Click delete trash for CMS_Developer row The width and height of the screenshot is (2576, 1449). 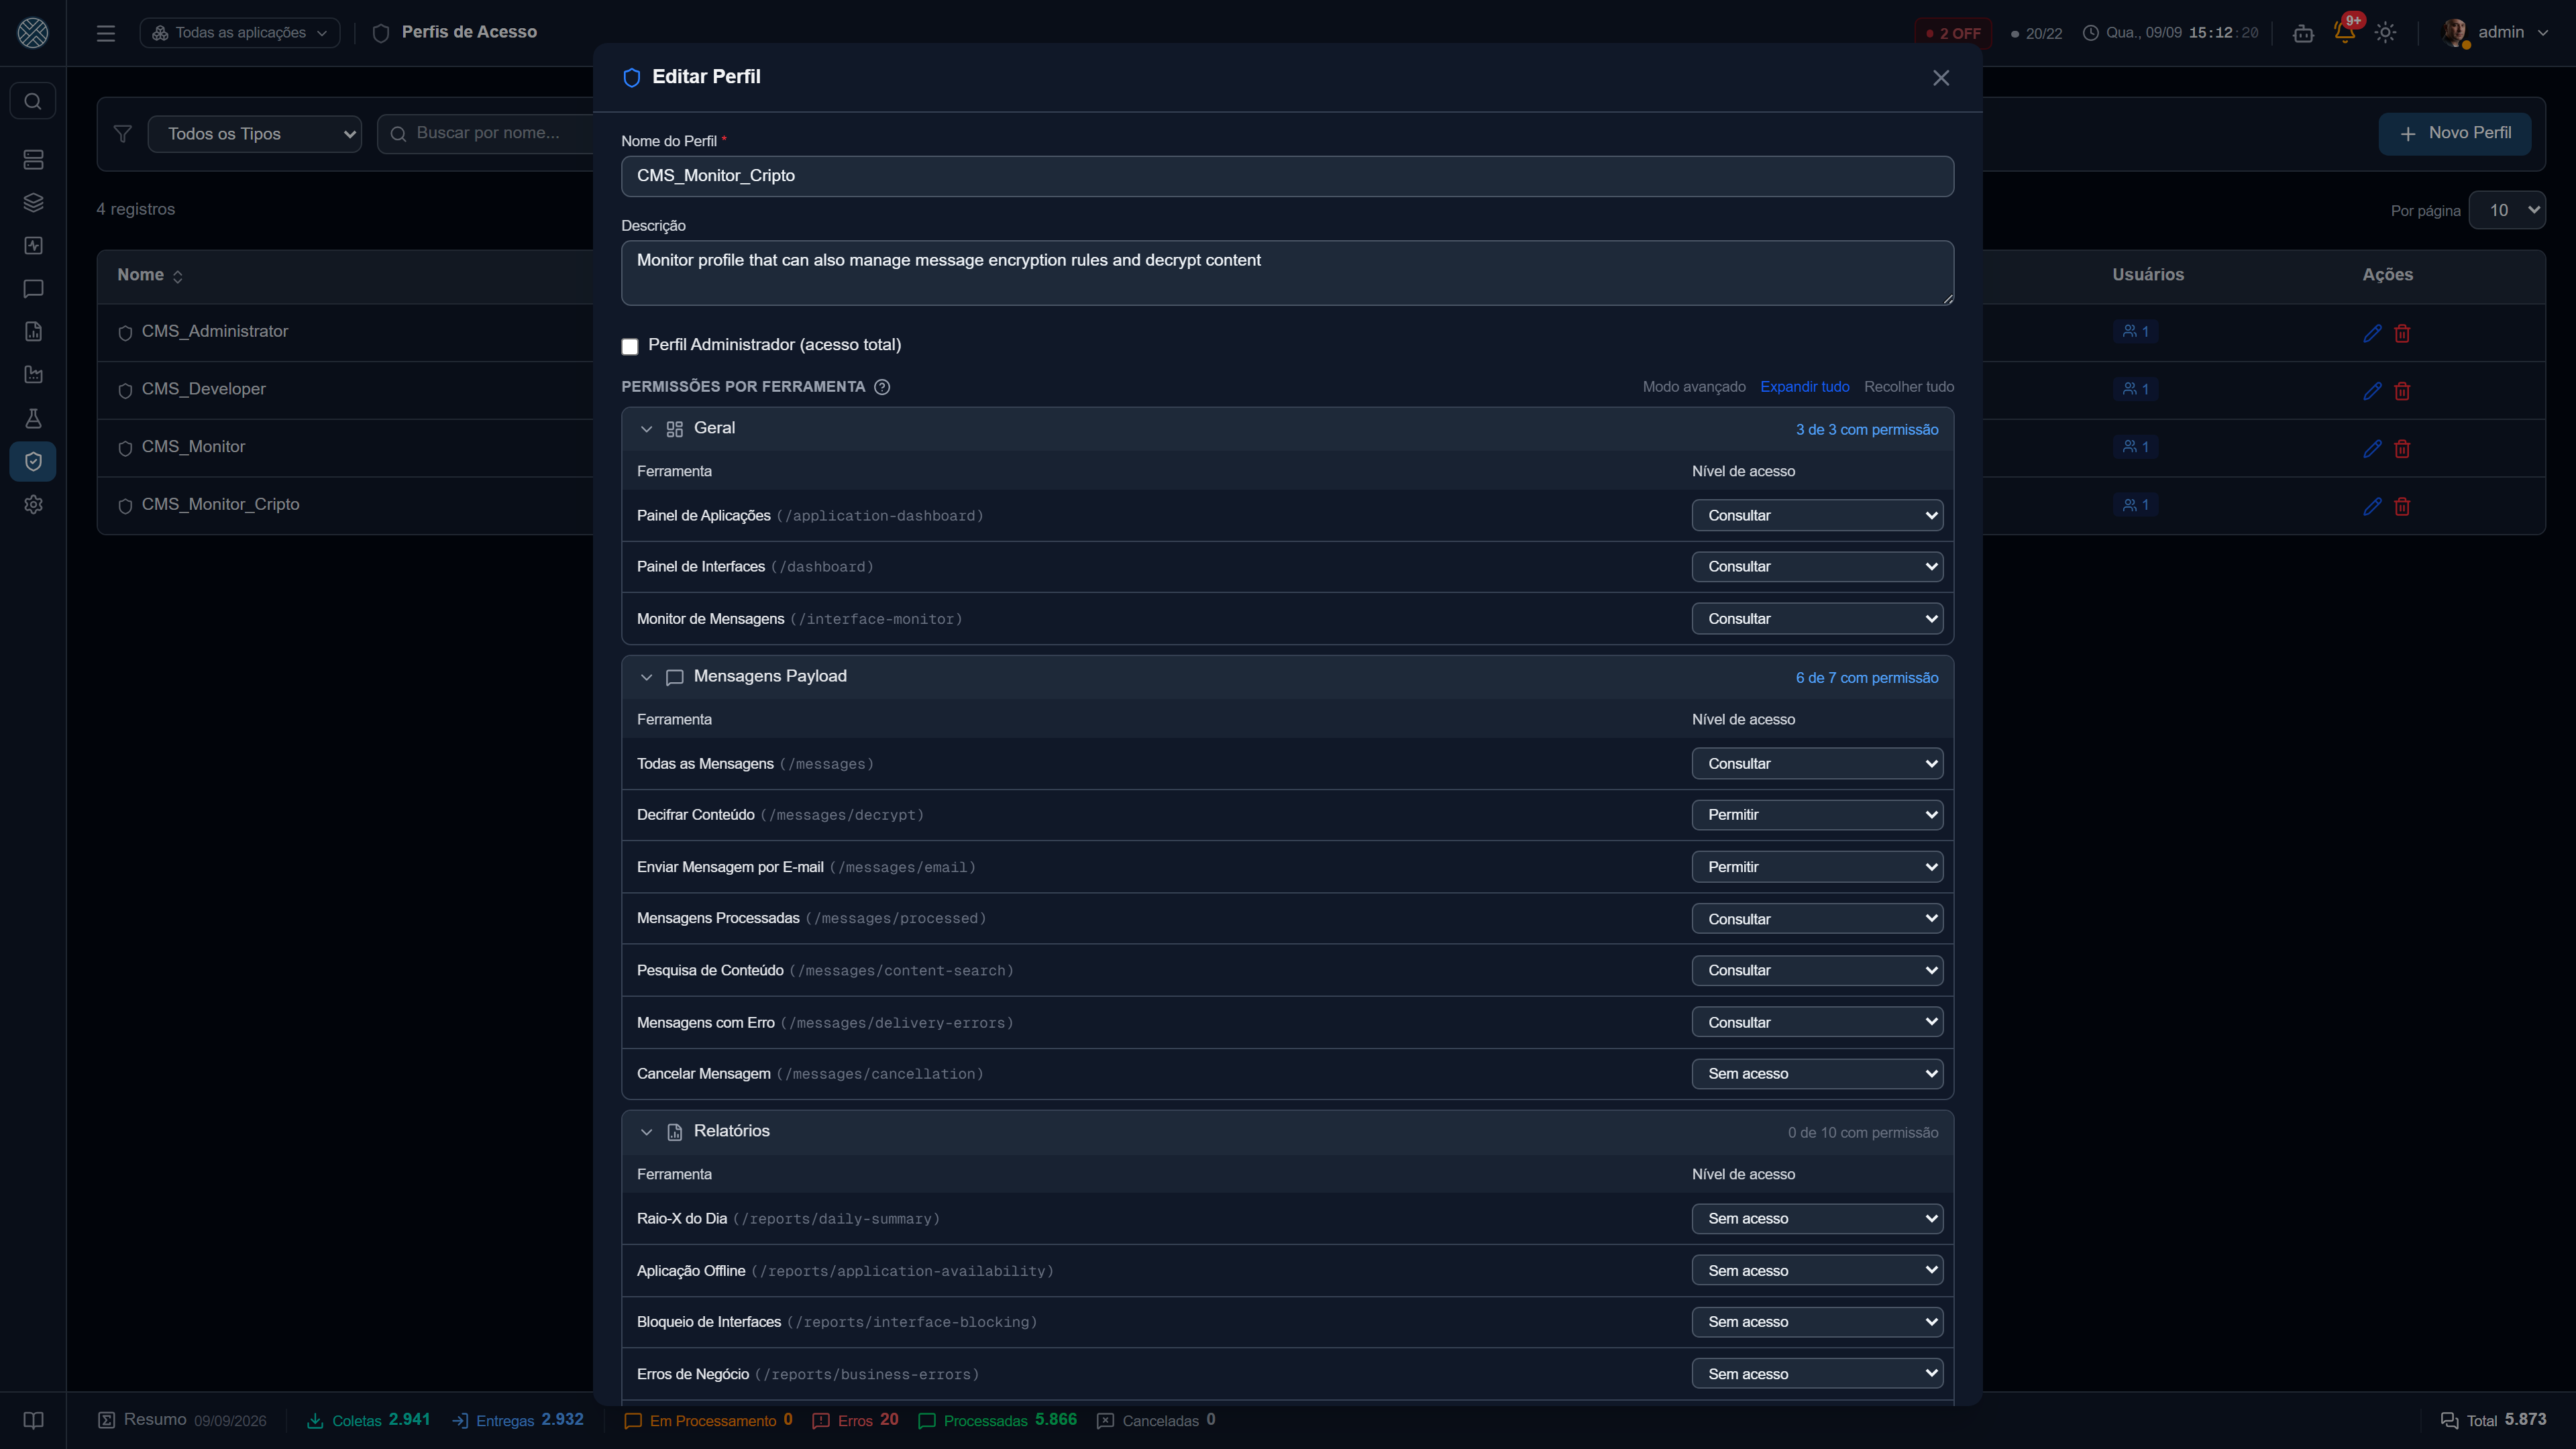(x=2402, y=391)
